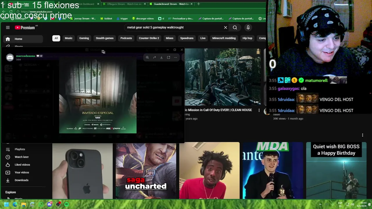Open Microsoft Edge from taskbar
The image size is (372, 209).
click(x=15, y=205)
